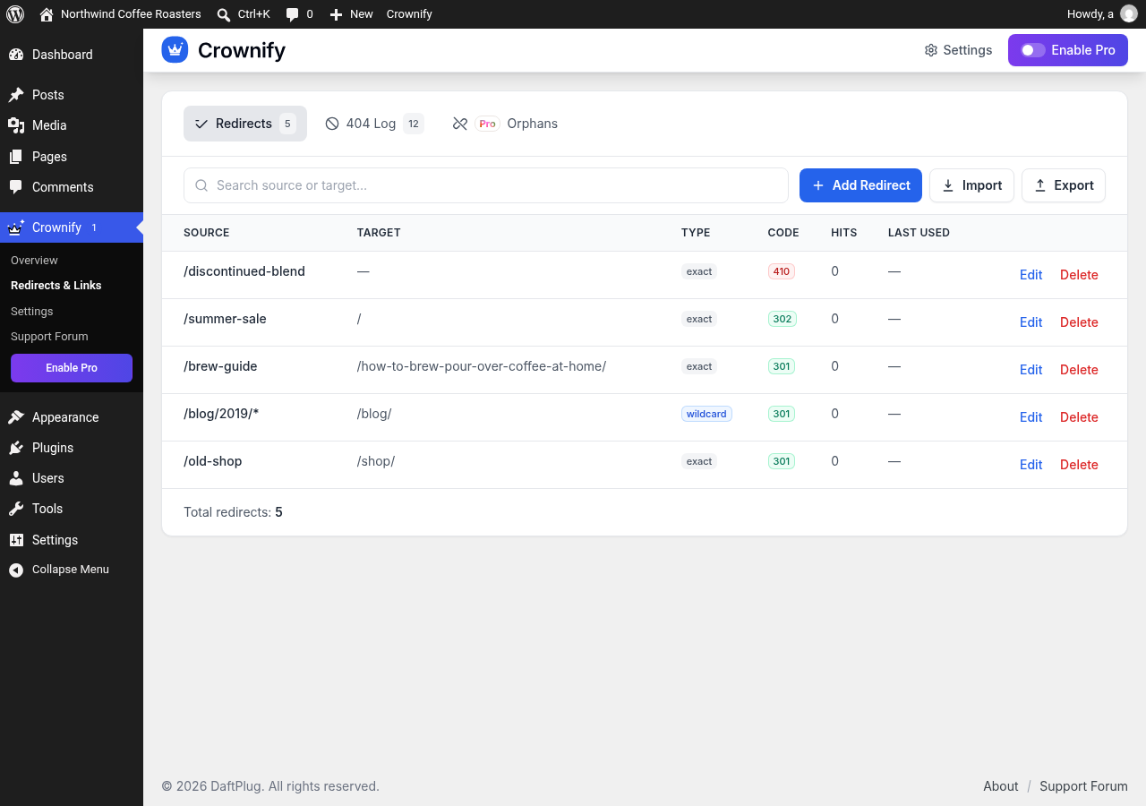Open Tools in the sidebar
The width and height of the screenshot is (1146, 806).
[72, 509]
